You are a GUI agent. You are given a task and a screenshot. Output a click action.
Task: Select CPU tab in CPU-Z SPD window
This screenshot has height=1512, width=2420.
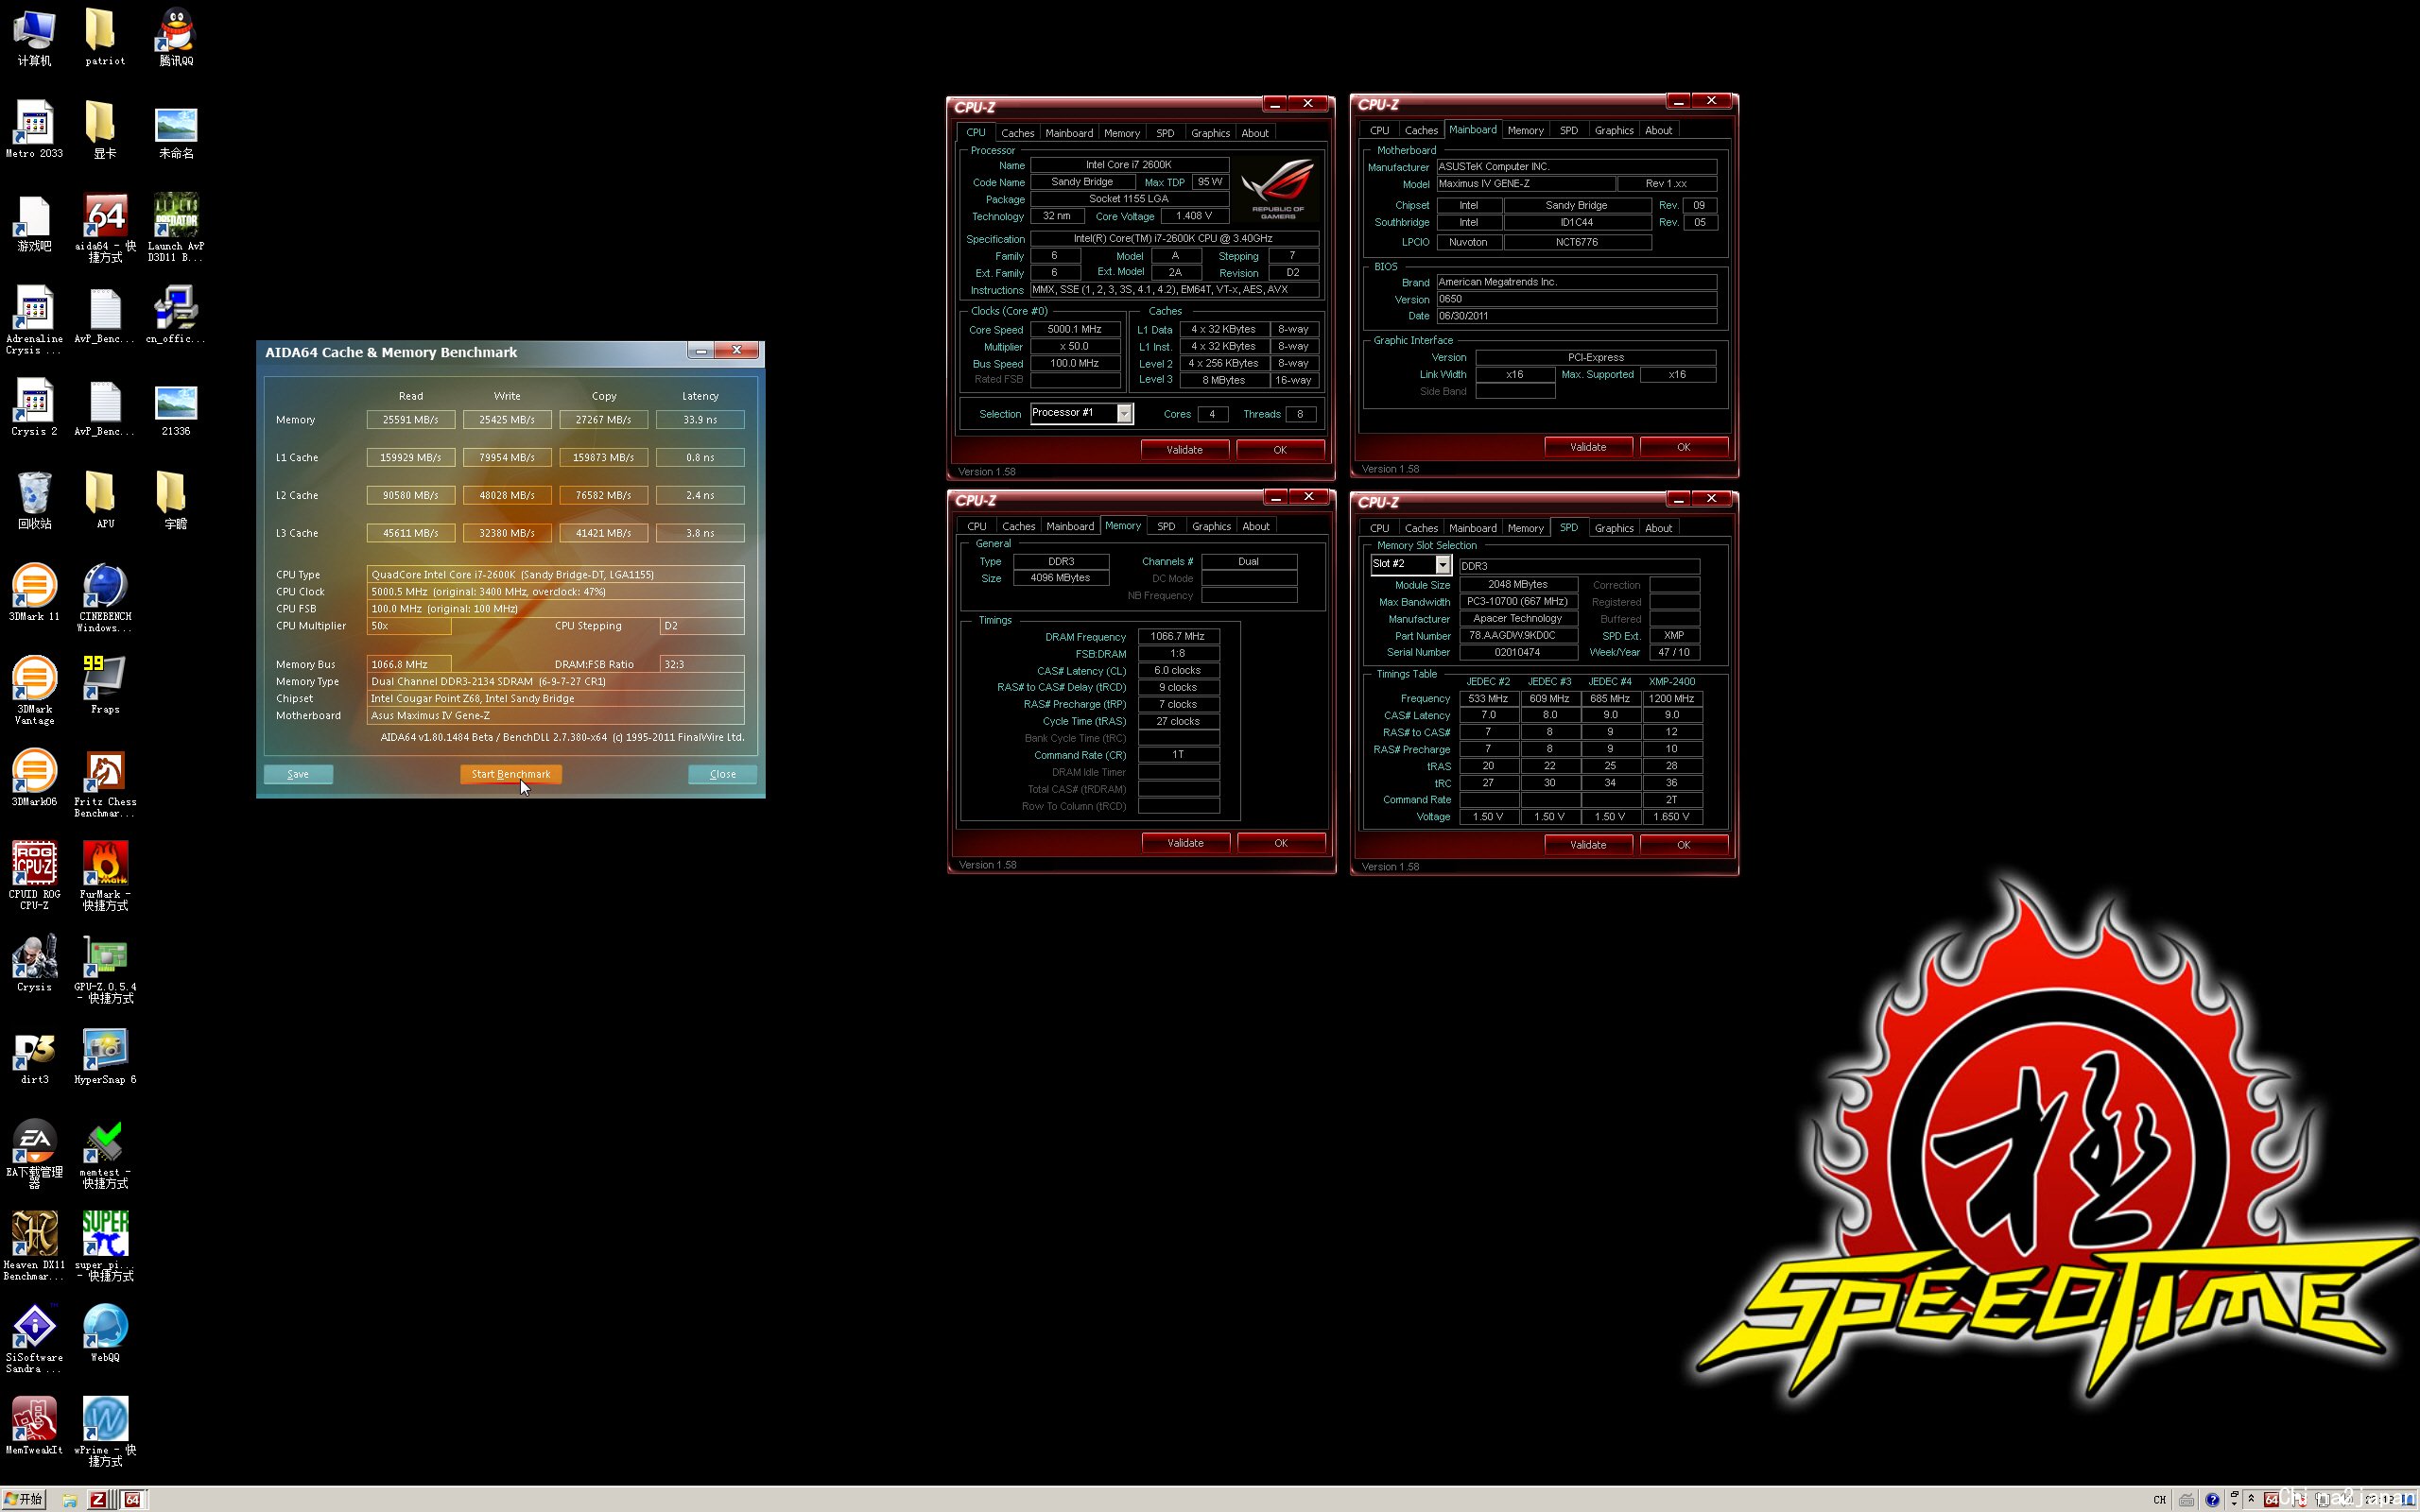1379,528
